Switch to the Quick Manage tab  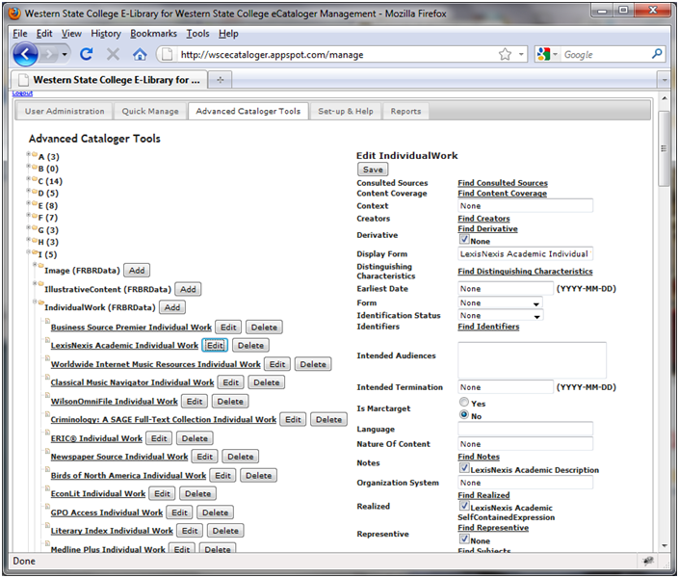[150, 112]
